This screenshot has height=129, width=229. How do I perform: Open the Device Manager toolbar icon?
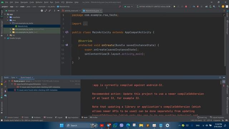[x=210, y=6]
